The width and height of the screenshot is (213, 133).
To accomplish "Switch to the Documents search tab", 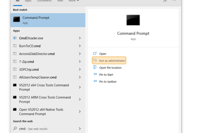I will [44, 1].
